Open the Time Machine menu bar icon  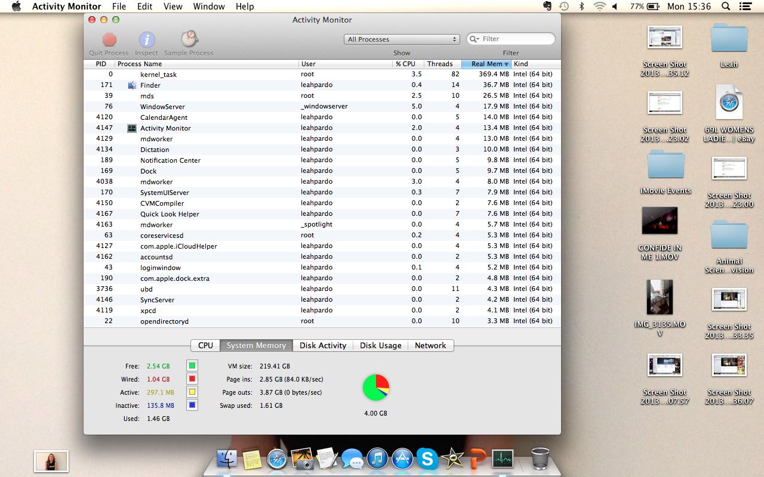click(564, 7)
